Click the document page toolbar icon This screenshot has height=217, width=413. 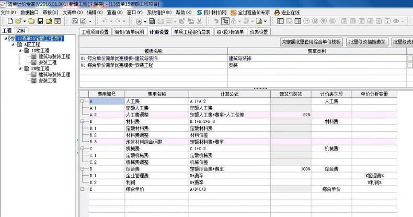pyautogui.click(x=259, y=21)
